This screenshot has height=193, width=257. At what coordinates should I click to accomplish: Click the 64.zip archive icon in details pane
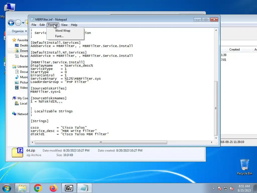17,153
